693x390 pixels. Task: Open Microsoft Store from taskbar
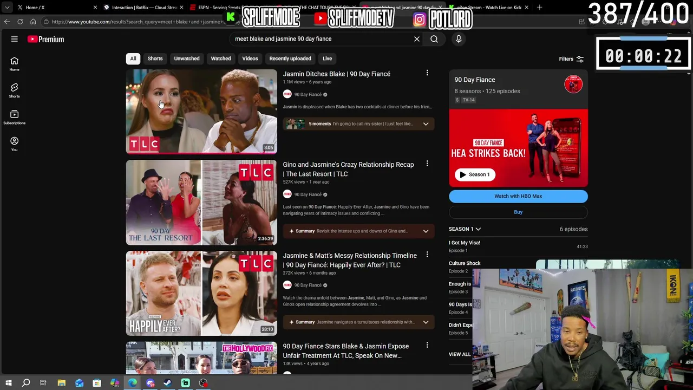[x=97, y=383]
